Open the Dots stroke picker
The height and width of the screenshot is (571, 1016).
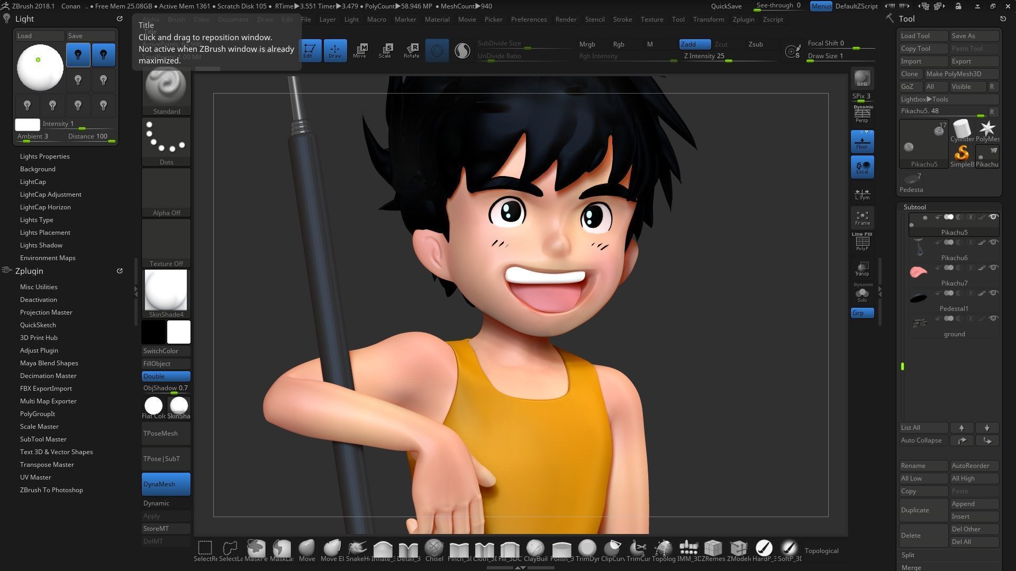tap(166, 141)
